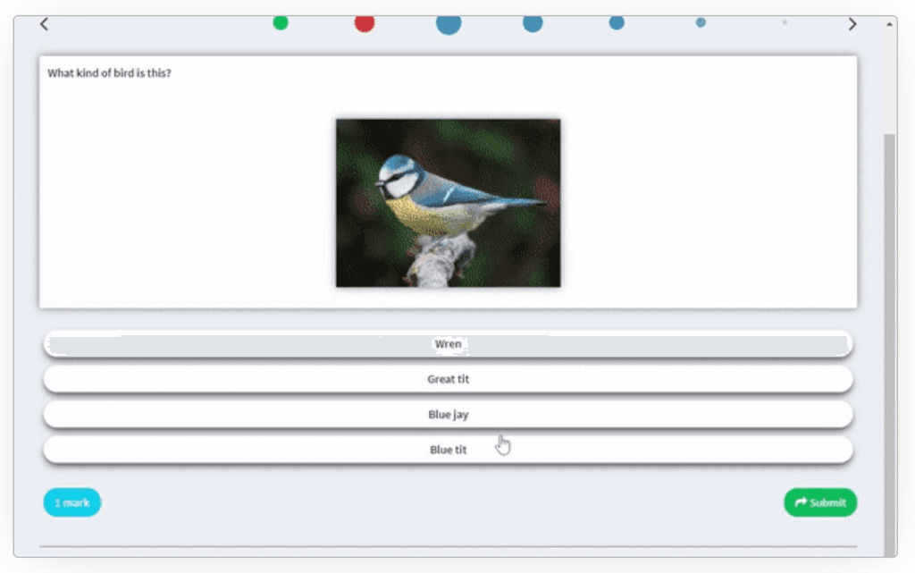This screenshot has height=573, width=915.
Task: Click the bird photo in the question
Action: 448,203
